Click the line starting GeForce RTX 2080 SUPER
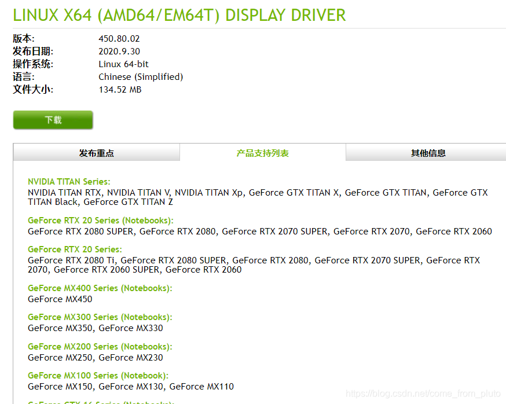Image resolution: width=506 pixels, height=404 pixels. [x=260, y=232]
